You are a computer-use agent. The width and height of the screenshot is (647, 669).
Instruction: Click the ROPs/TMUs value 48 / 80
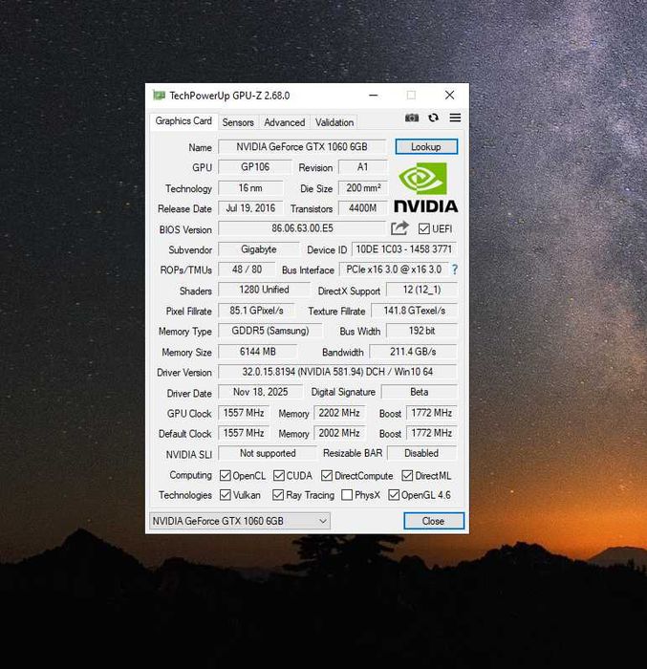coord(247,270)
